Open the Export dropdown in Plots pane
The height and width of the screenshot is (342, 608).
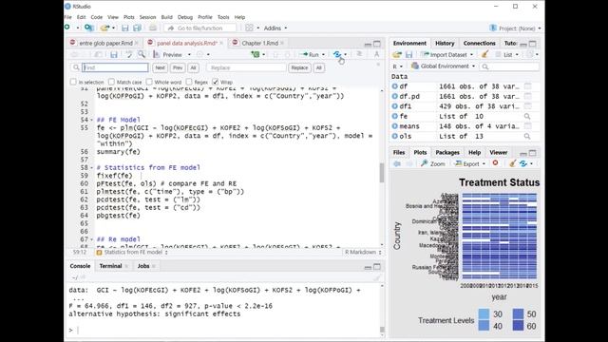pyautogui.click(x=470, y=163)
